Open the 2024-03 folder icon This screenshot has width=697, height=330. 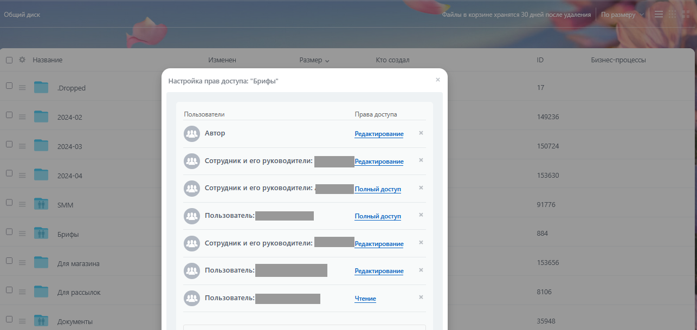[x=41, y=146]
